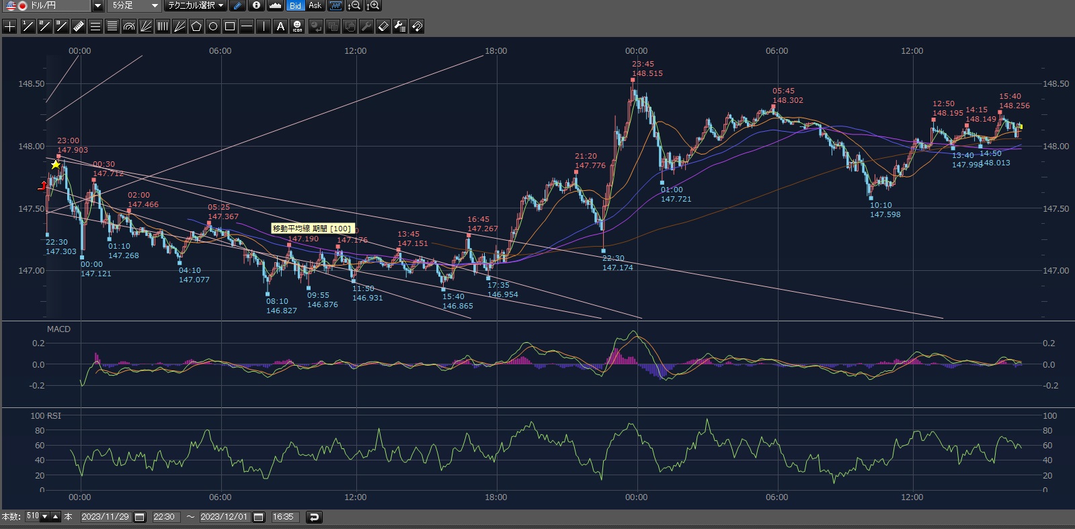1075x529 pixels.
Task: Toggle the mountain area chart view
Action: [x=275, y=5]
